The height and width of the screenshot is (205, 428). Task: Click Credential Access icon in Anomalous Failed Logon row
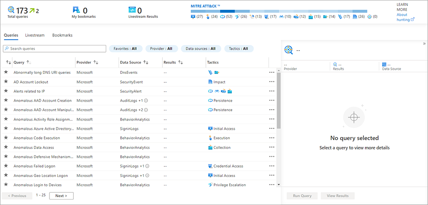210,166
